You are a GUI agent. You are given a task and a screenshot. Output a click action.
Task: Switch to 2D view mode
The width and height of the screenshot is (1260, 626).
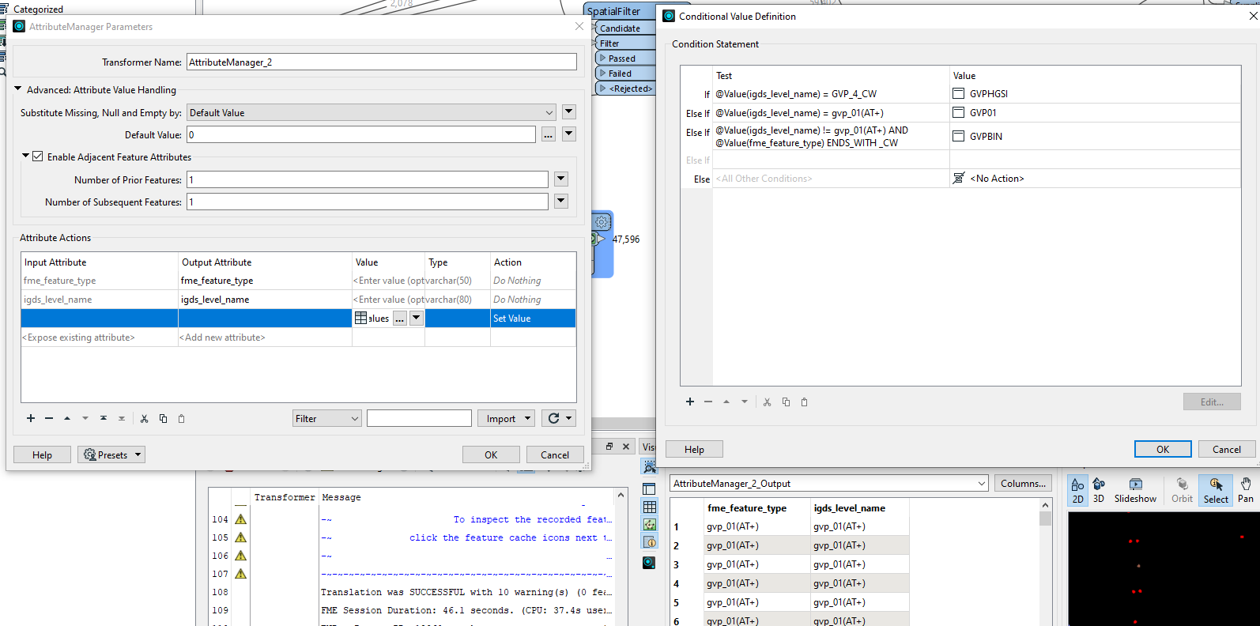click(x=1077, y=490)
